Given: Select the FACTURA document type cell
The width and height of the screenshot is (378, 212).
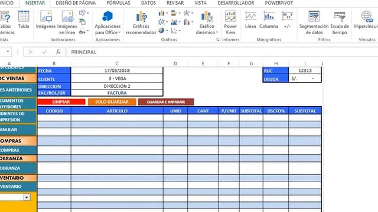Looking at the screenshot, I should tap(117, 93).
